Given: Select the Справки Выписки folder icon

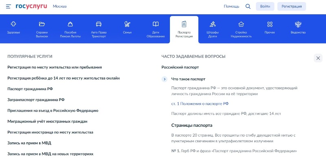Looking at the screenshot, I should [x=42, y=24].
